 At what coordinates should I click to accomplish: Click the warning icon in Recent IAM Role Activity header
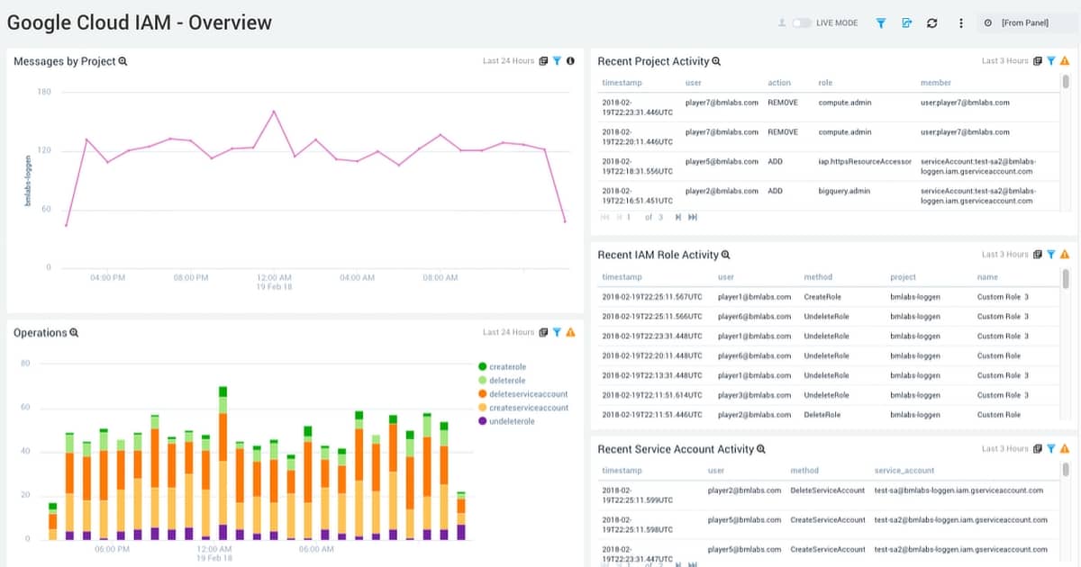click(1065, 255)
